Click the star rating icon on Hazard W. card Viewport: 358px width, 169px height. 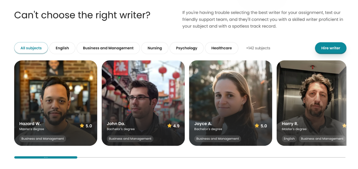pos(82,125)
